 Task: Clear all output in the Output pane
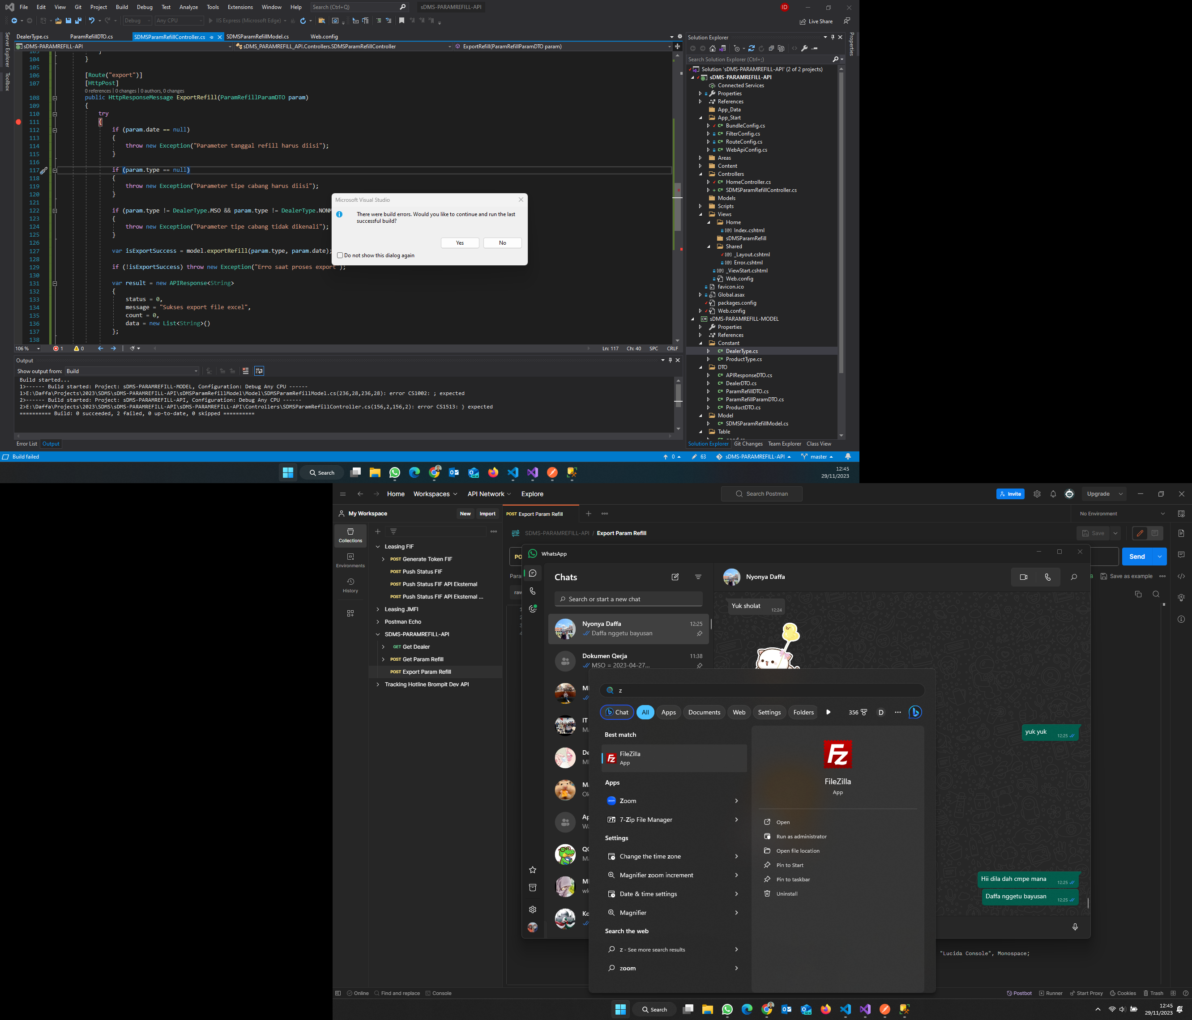246,371
